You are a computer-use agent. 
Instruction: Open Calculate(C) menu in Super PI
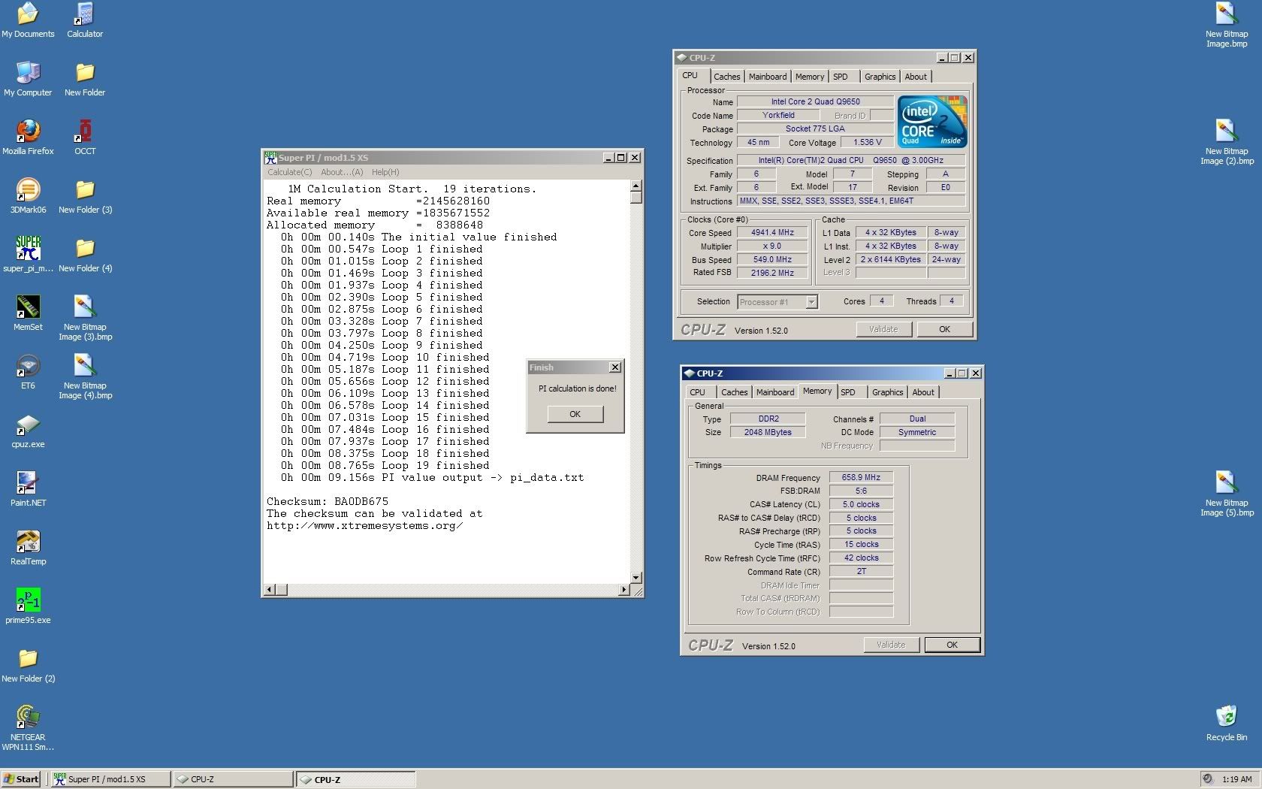click(289, 172)
